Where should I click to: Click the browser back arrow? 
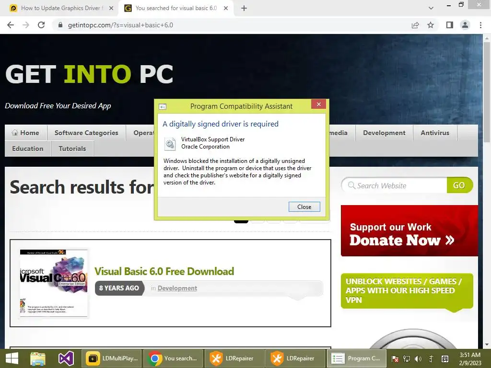pyautogui.click(x=11, y=25)
